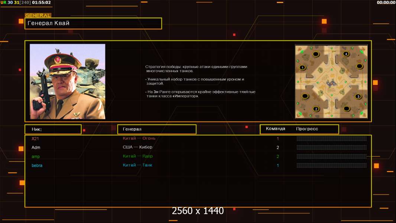Click the Генерал Квай name field
Viewport: 396px width, 223px height.
coord(93,23)
